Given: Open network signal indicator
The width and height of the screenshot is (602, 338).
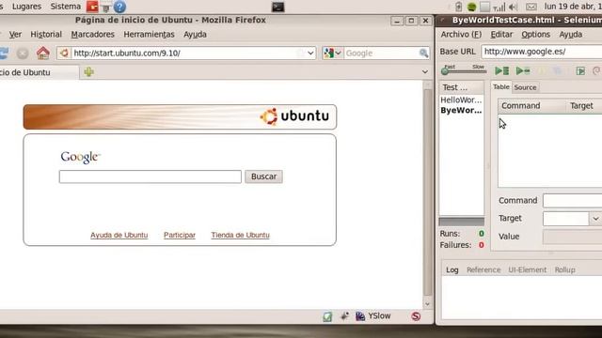Looking at the screenshot, I should click(499, 7).
